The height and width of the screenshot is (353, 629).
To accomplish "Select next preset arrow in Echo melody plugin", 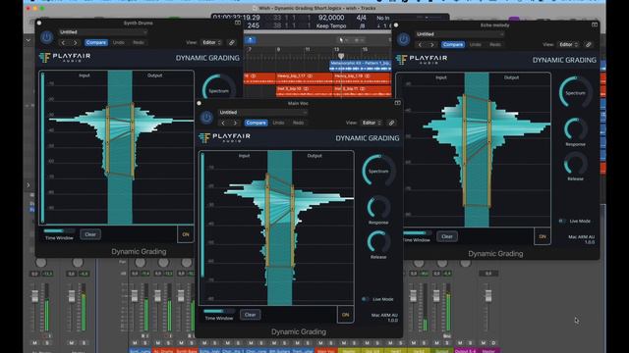I will 432,44.
